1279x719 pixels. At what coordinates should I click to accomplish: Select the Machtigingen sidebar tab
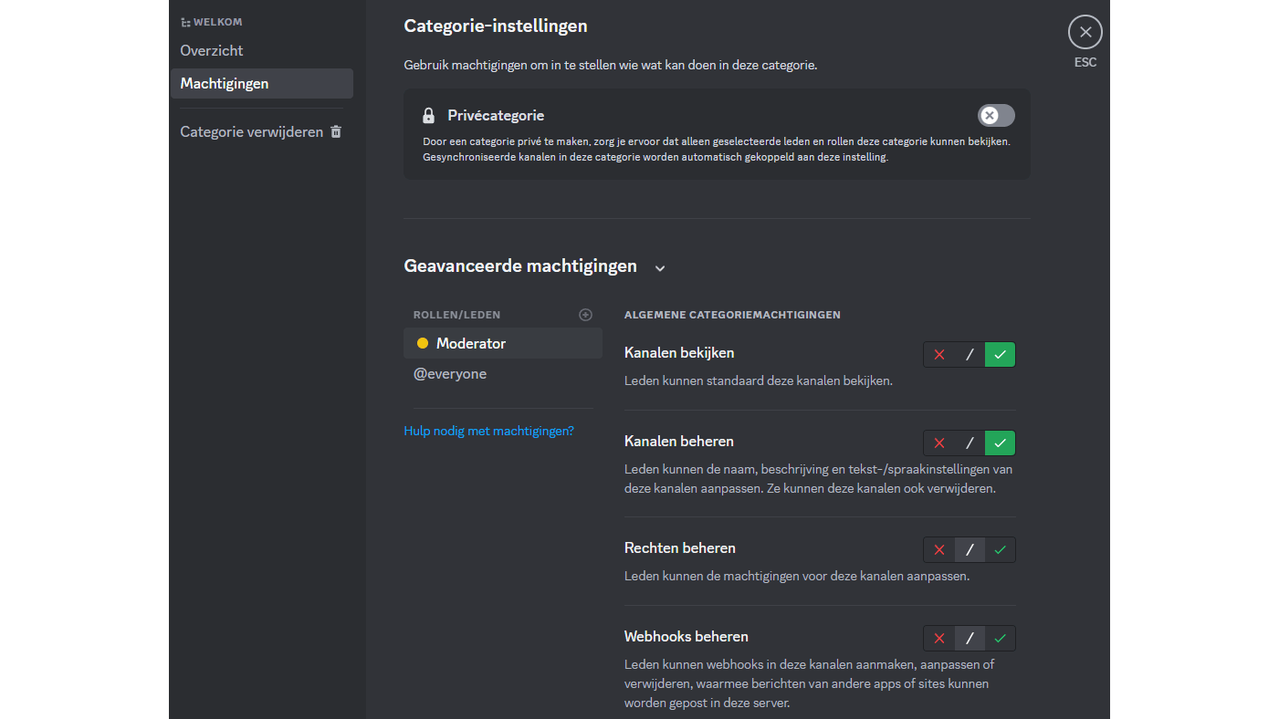point(225,83)
